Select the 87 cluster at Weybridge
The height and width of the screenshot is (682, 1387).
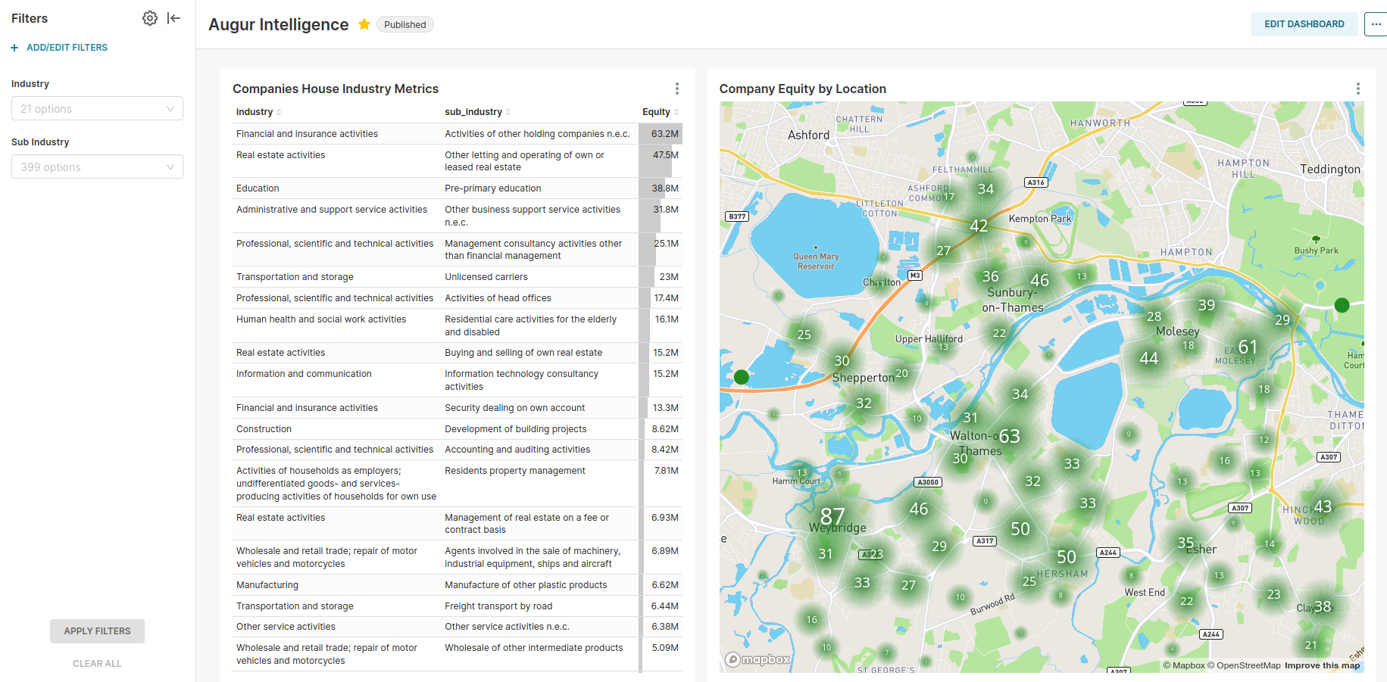833,516
